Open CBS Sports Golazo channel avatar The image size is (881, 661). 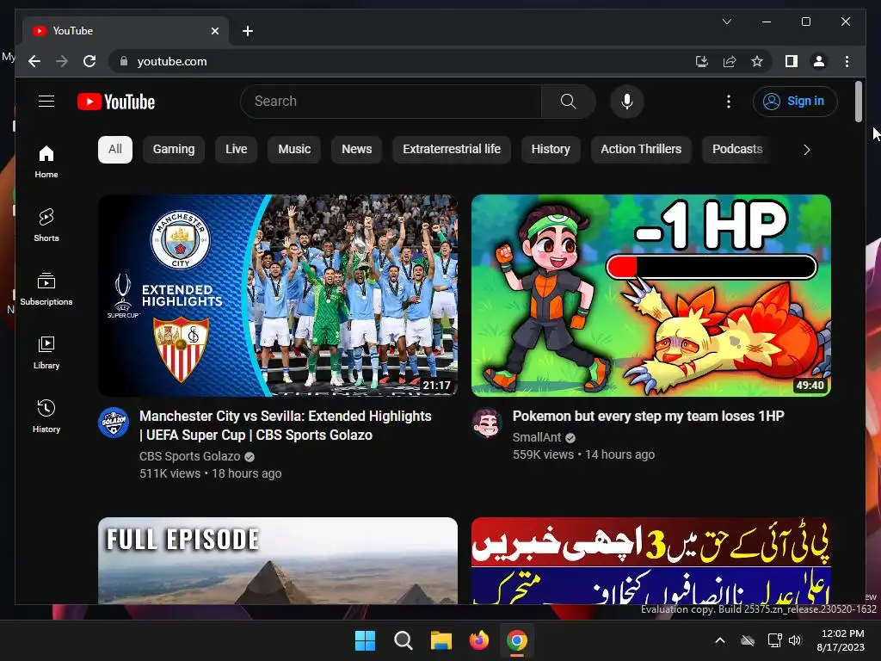[x=114, y=422]
